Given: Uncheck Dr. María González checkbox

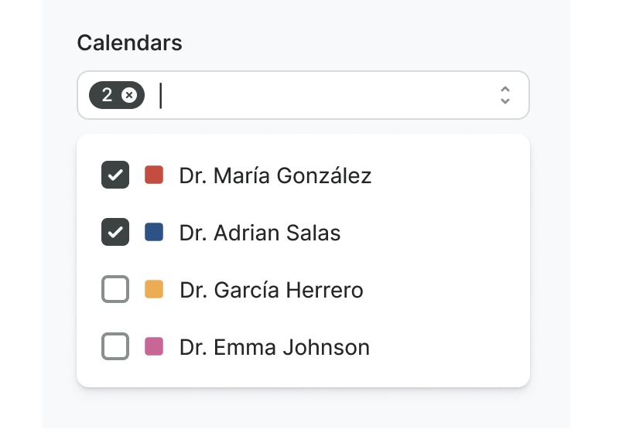Looking at the screenshot, I should (x=115, y=175).
